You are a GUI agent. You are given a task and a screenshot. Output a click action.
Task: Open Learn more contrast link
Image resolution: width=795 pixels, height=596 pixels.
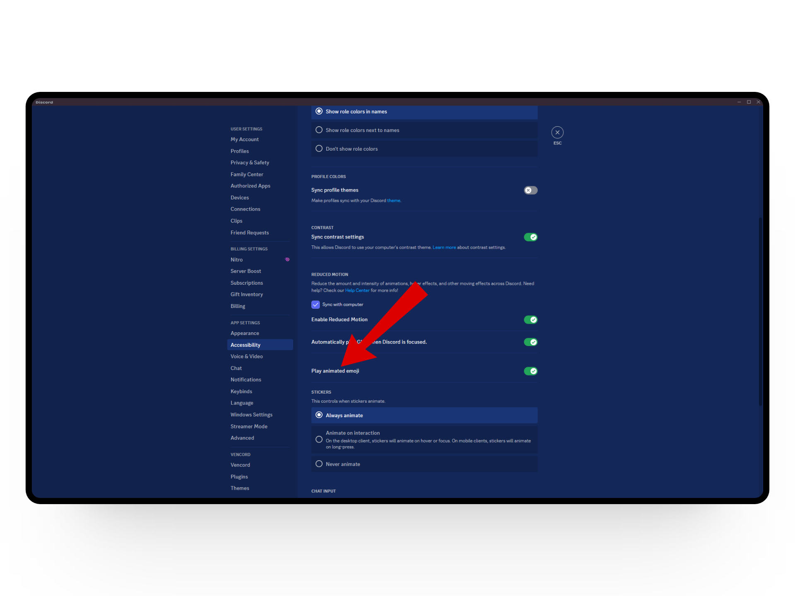coord(444,248)
